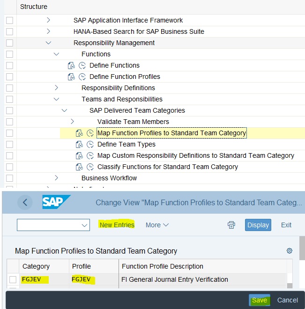Click execute icon for Map Function Profiles row
The image size is (305, 309).
90,133
